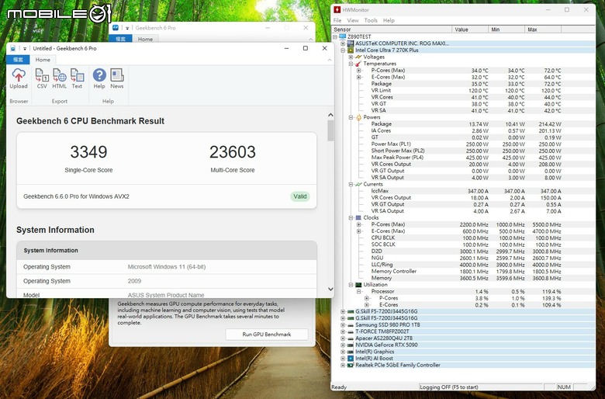Click the Max column header

542,29
